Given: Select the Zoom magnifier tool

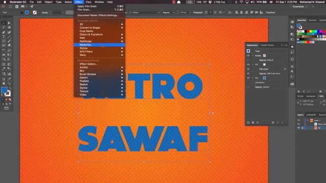Looking at the screenshot, I should coord(9,83).
